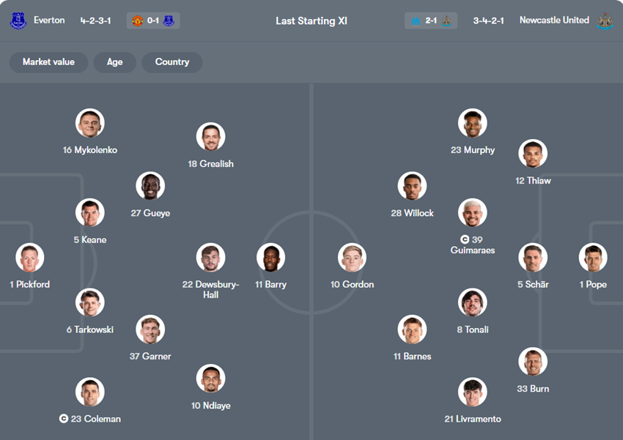623x440 pixels.
Task: Select Pope's goalkeeper avatar
Action: 592,258
